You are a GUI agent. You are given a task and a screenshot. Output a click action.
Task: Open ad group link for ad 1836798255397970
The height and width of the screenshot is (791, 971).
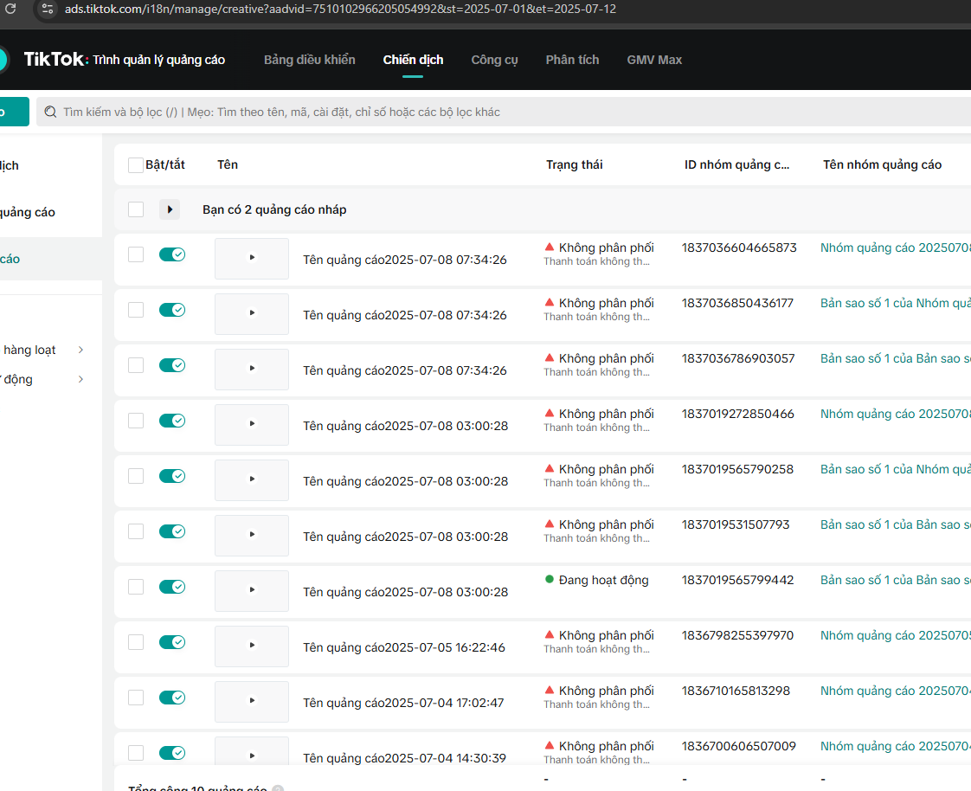(x=895, y=635)
